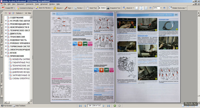This screenshot has width=200, height=108.
Task: Select the СХЕМЫ ЭЛЕКТРОС bookmark
Action: 21,78
